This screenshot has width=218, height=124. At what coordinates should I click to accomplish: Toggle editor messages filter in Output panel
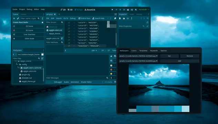point(111,78)
